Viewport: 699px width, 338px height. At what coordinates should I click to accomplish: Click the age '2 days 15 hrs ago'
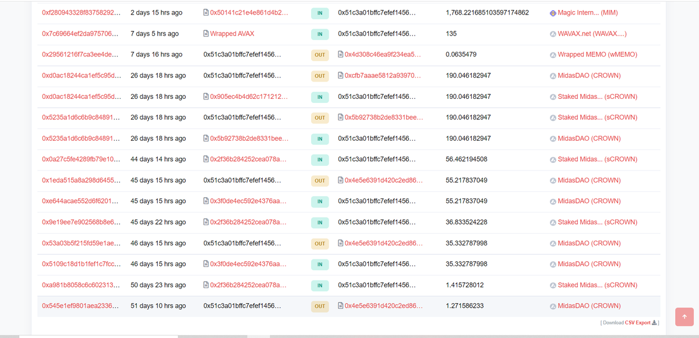point(156,13)
